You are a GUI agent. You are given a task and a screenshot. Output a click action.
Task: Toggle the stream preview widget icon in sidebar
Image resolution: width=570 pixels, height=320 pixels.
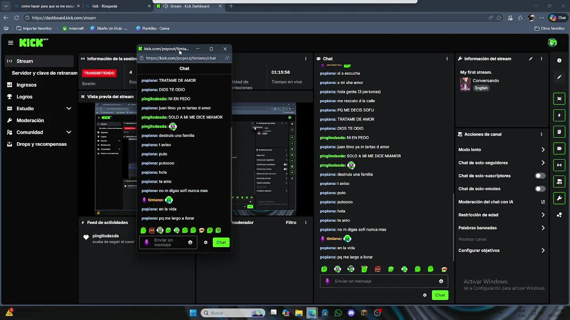pyautogui.click(x=559, y=99)
